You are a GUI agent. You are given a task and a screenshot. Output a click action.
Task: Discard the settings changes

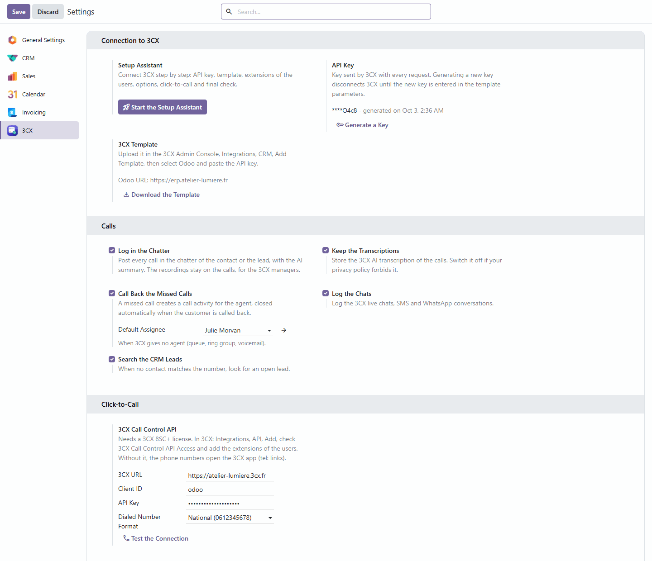click(x=48, y=12)
